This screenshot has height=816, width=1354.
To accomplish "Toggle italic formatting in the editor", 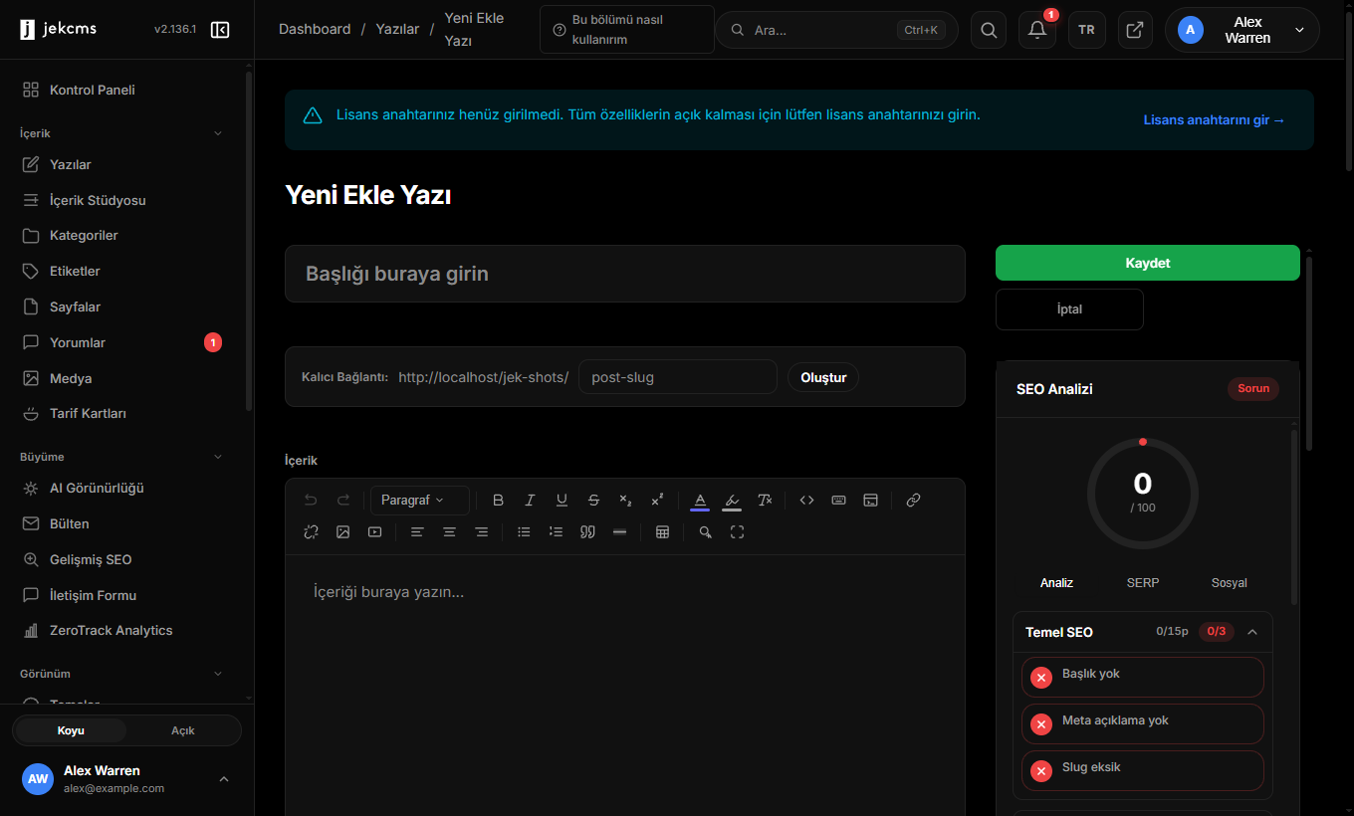I will (531, 501).
